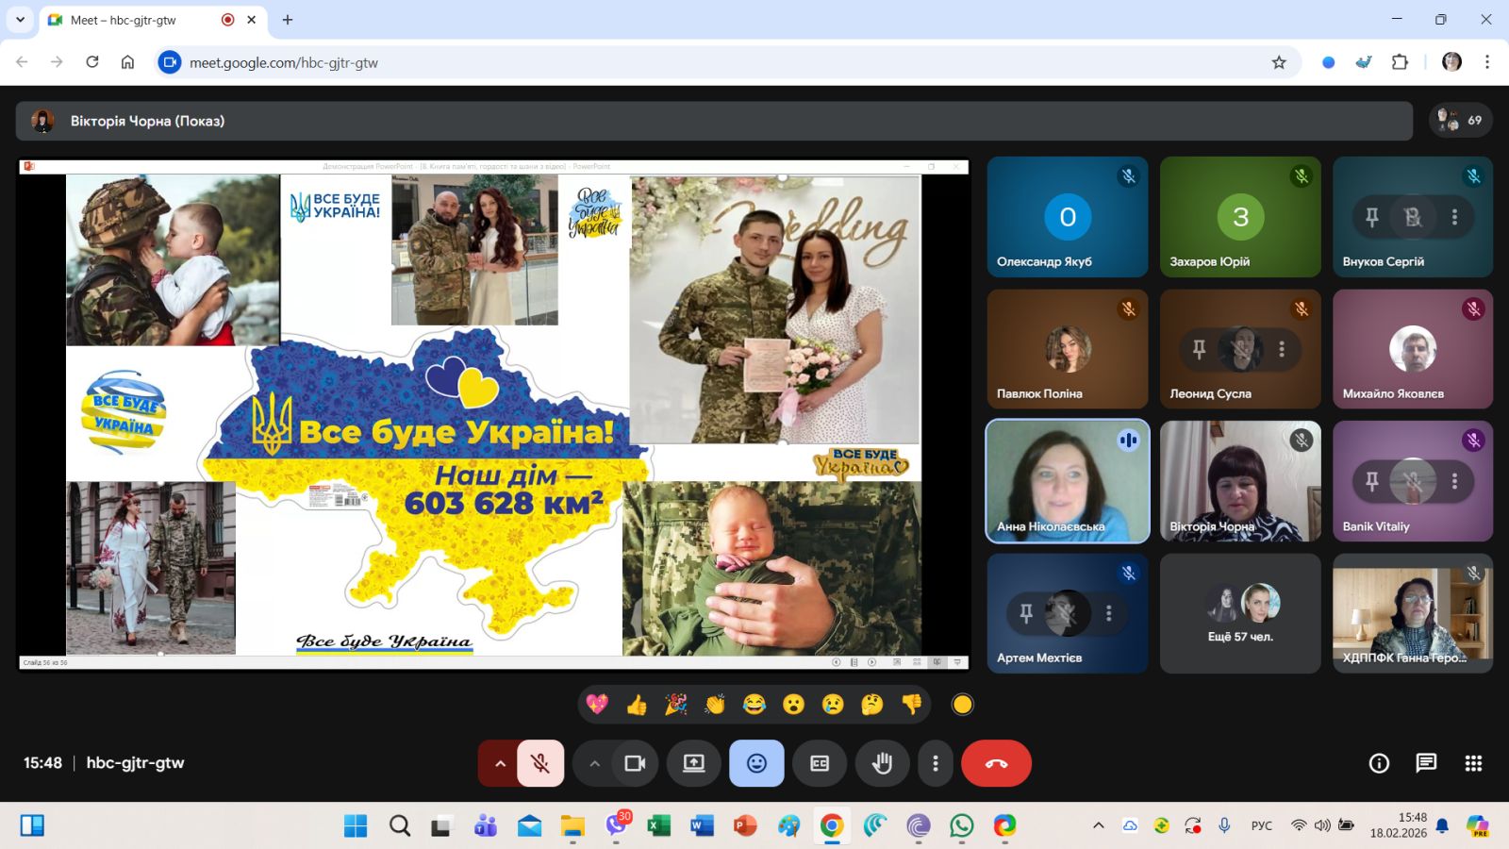This screenshot has height=849, width=1509.
Task: Open meeting details info icon
Action: 1379,763
